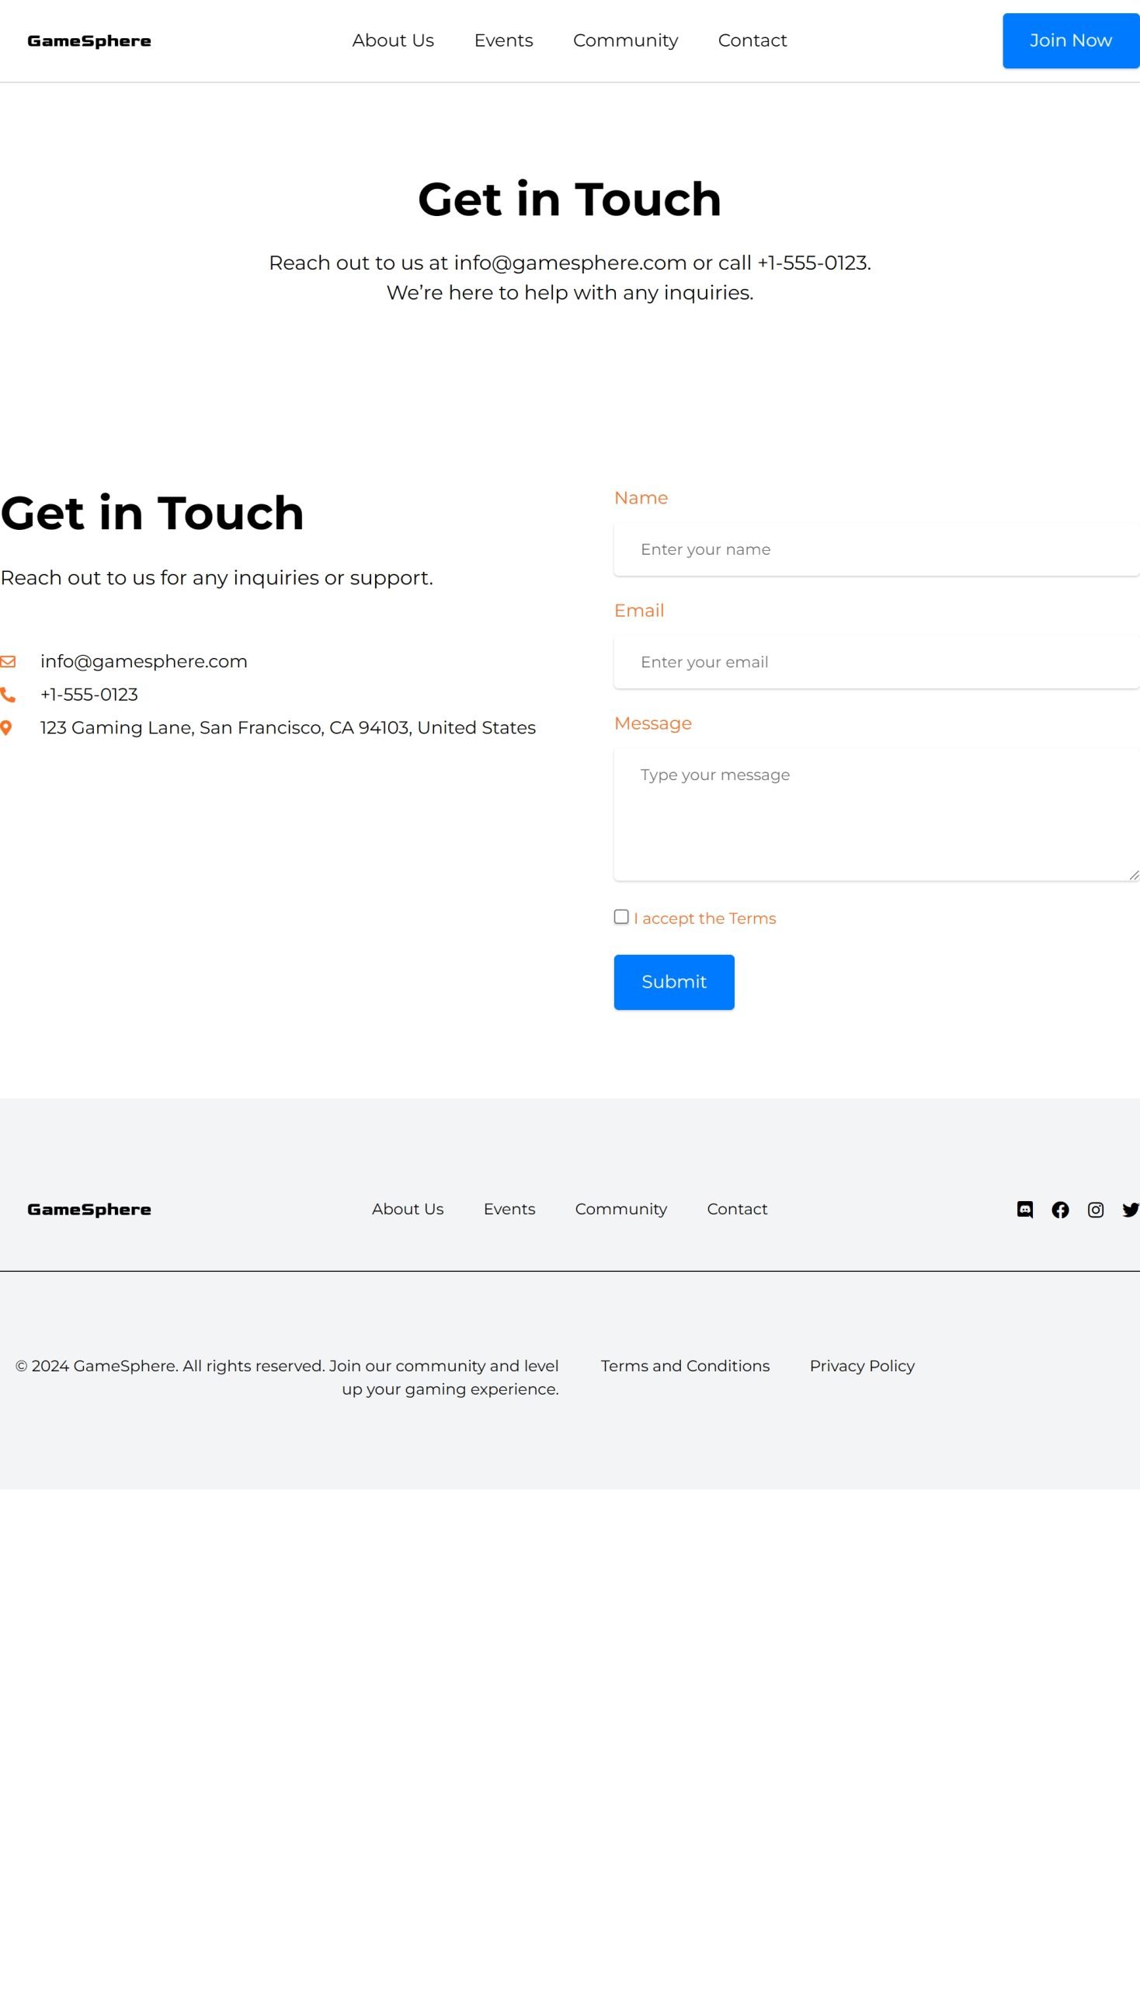This screenshot has width=1140, height=1989.
Task: Tick the I accept the Terms checkbox
Action: (622, 917)
